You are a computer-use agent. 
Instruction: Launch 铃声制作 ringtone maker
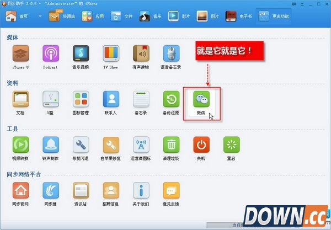coord(51,145)
